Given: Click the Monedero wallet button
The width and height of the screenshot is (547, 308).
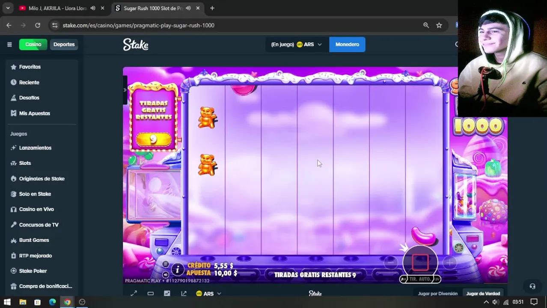Looking at the screenshot, I should coord(347,44).
